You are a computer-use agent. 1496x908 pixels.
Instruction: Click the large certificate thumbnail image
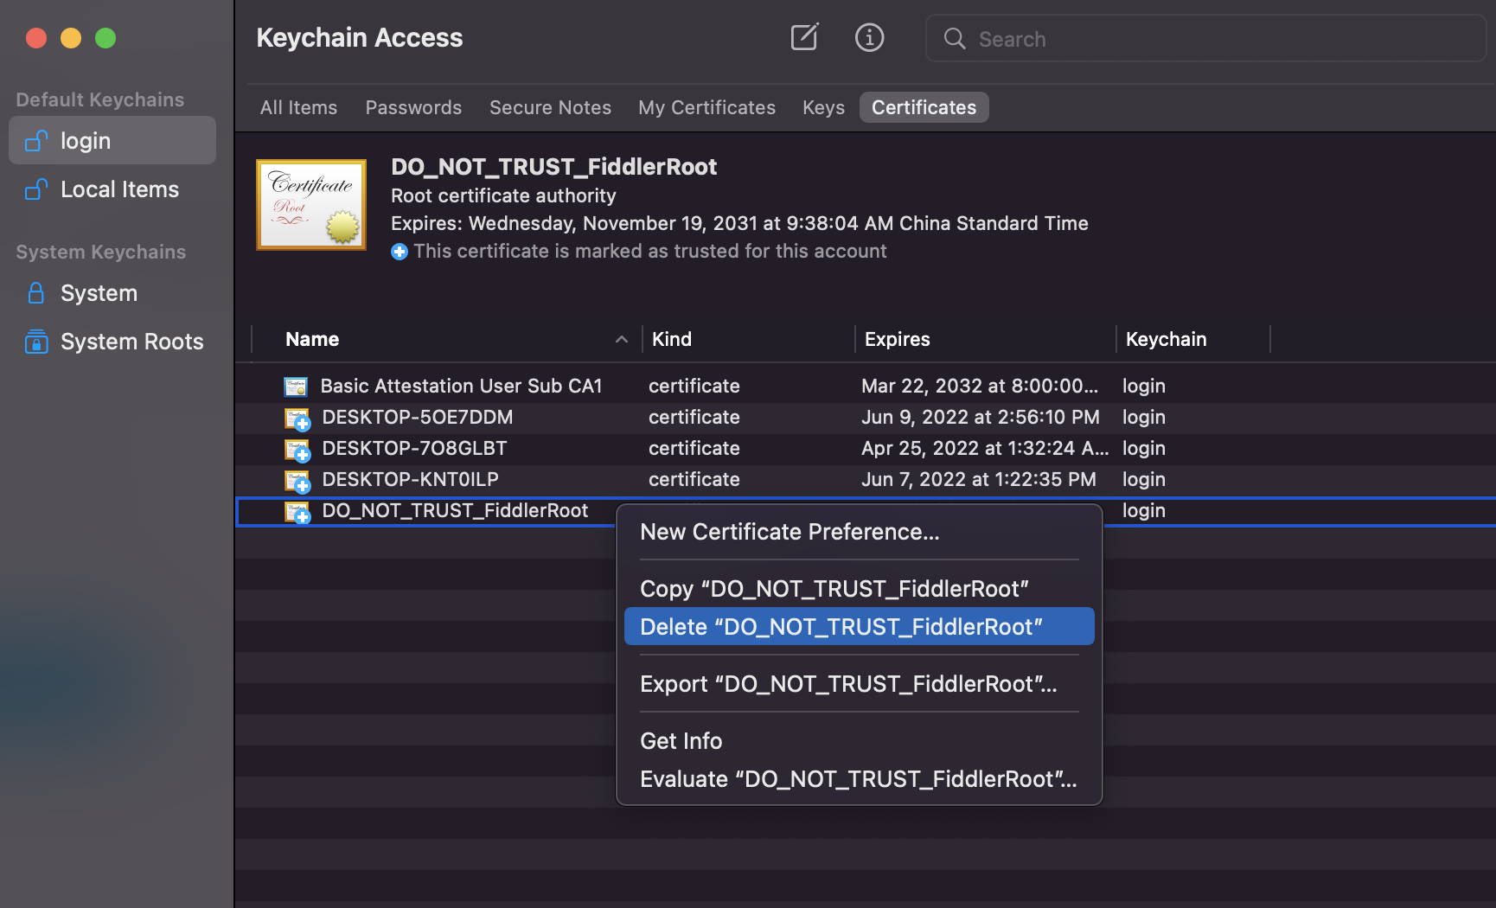[x=311, y=205]
